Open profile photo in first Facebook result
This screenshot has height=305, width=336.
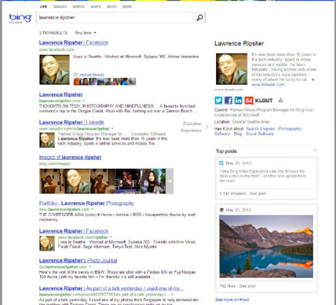[54, 70]
